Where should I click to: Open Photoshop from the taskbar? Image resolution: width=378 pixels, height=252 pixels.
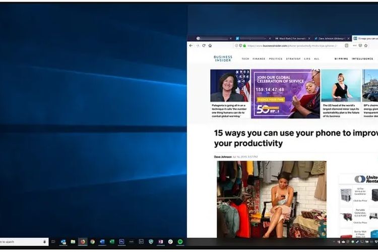[122, 241]
